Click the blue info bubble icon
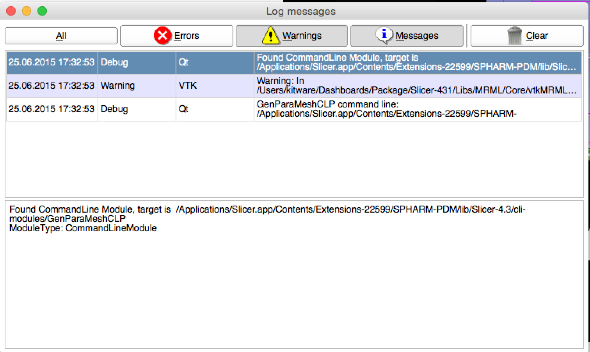Screen dimensions: 590x352 click(x=384, y=35)
